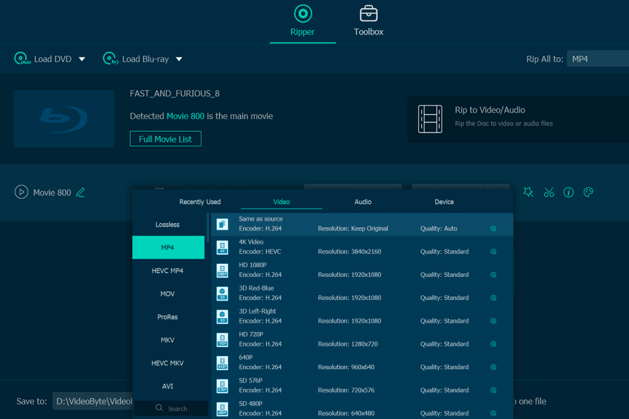Click the 4K Video preset icon
This screenshot has width=629, height=419.
tap(222, 247)
